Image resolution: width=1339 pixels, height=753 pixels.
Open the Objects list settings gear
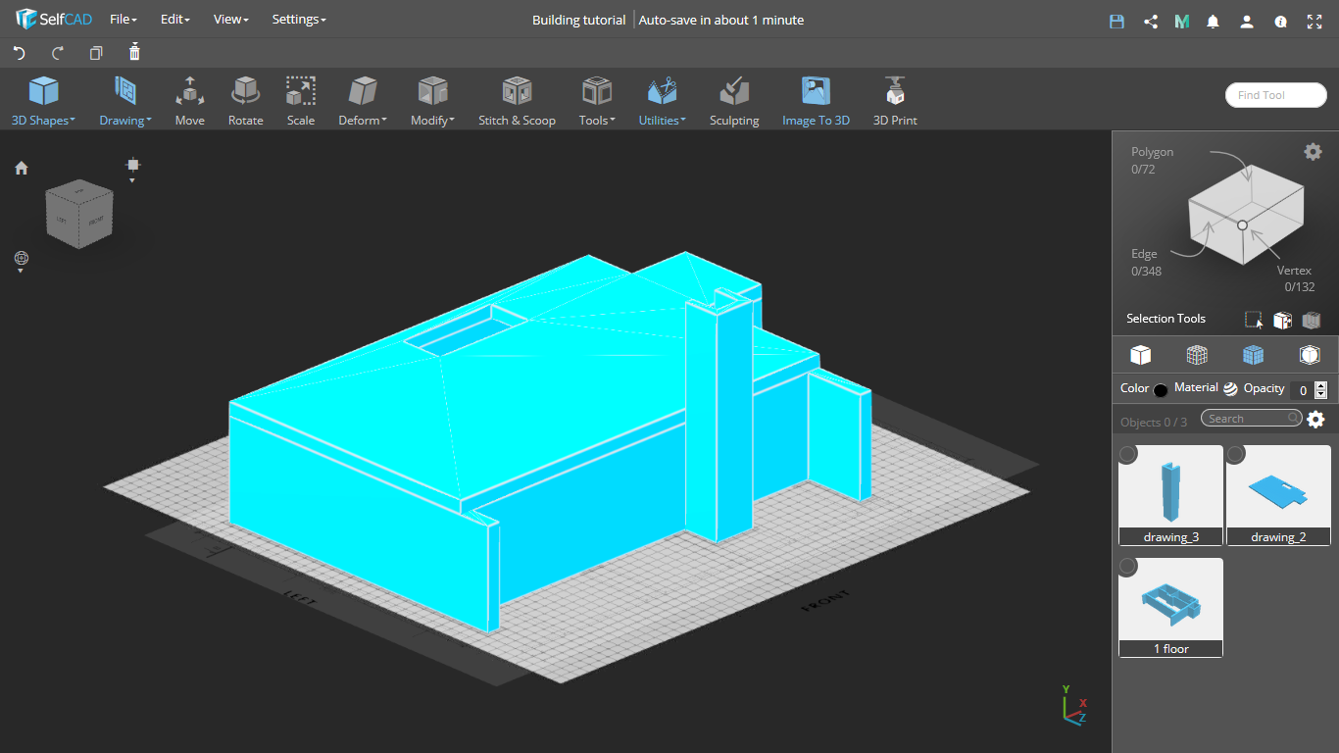tap(1315, 420)
